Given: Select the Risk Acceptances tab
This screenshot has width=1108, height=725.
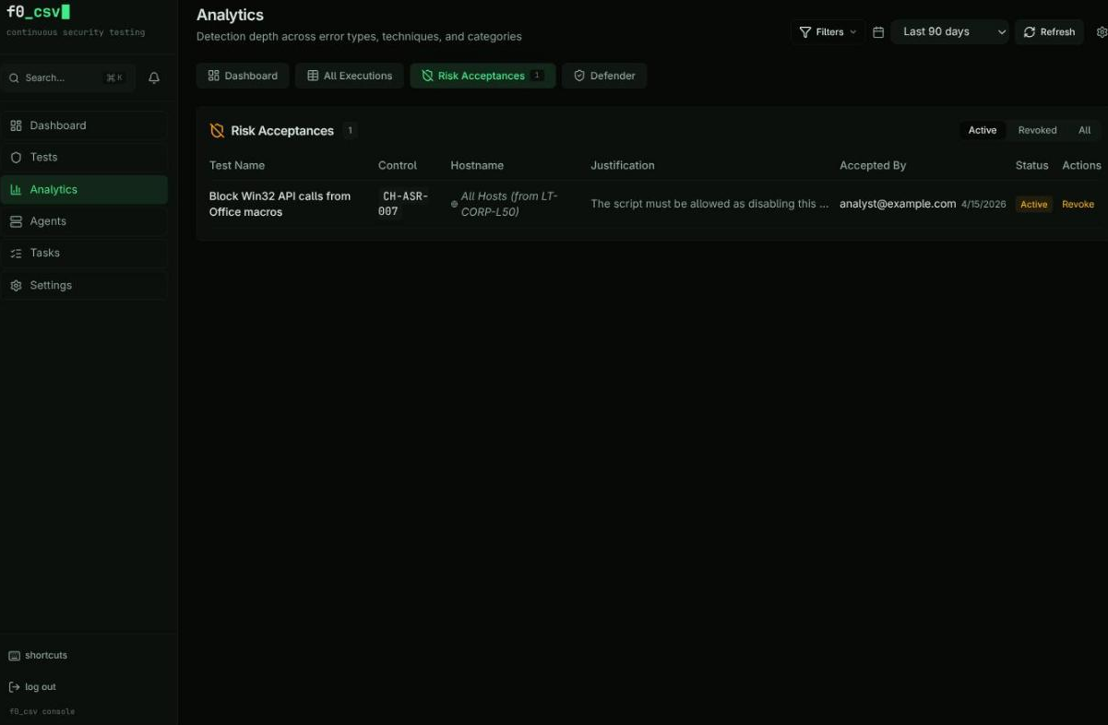Looking at the screenshot, I should (x=483, y=76).
